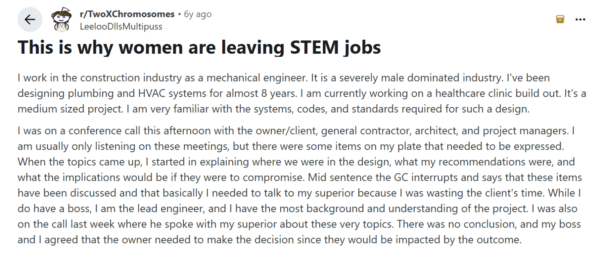Click the ellipsis icon for post actions
Image resolution: width=603 pixels, height=253 pixels.
580,19
